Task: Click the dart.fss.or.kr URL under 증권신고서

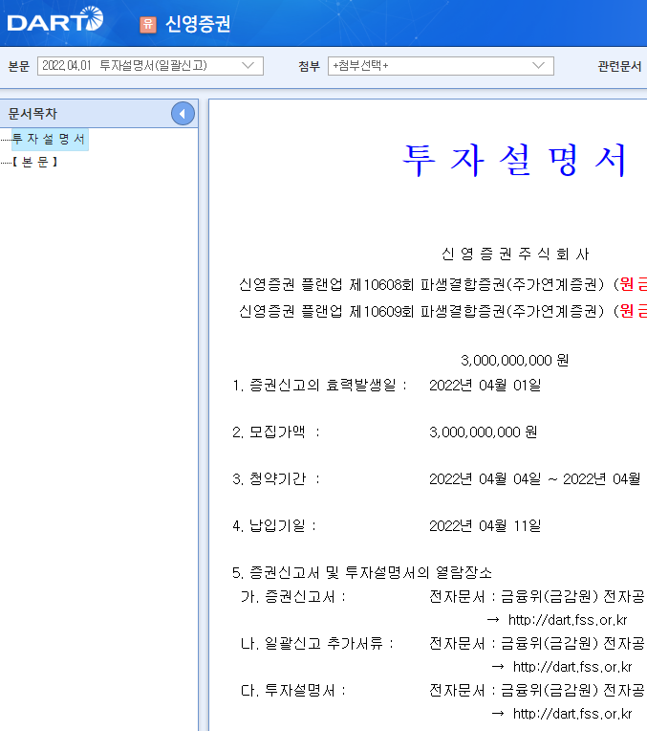Action: [568, 620]
